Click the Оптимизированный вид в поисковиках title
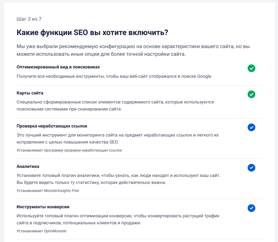 coord(58,67)
